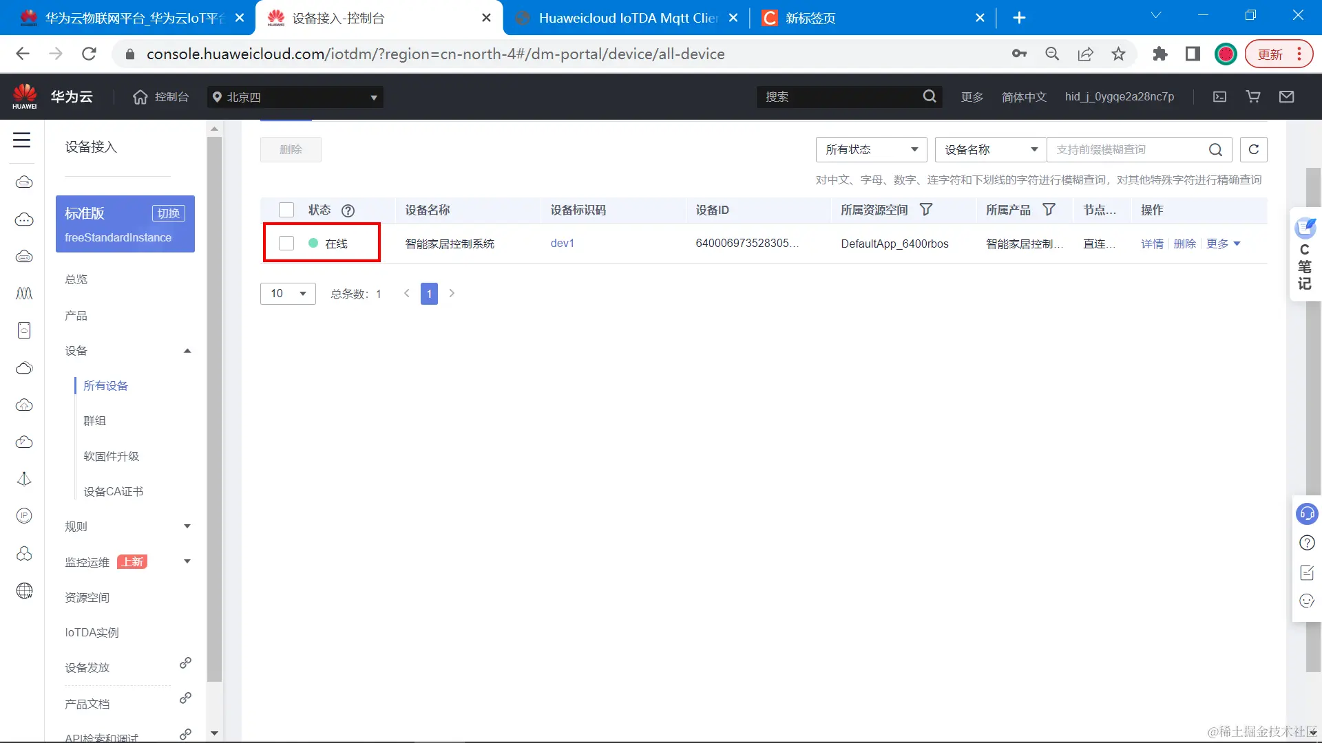Expand the 更多 actions menu for dev1 row

pos(1224,244)
